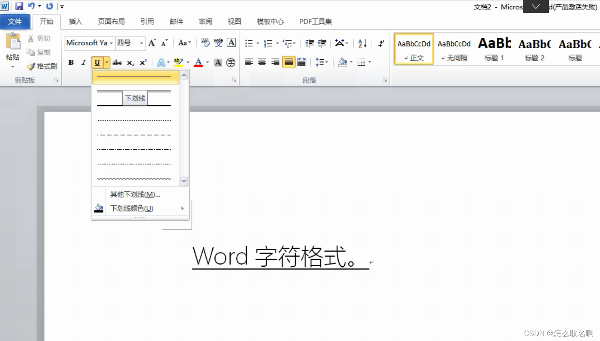Open 下划线颜色(U) submenu

click(140, 208)
